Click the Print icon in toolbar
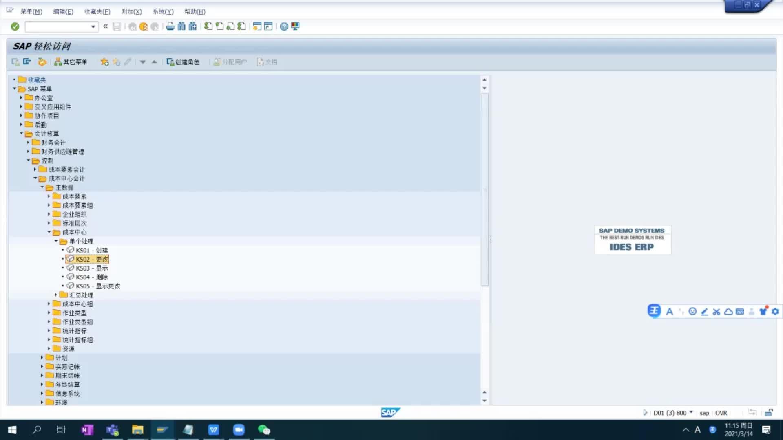 tap(170, 26)
